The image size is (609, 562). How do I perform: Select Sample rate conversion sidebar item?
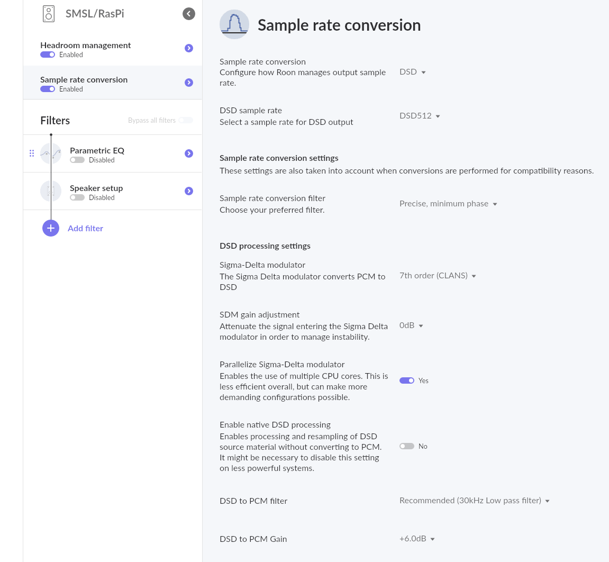[x=113, y=83]
